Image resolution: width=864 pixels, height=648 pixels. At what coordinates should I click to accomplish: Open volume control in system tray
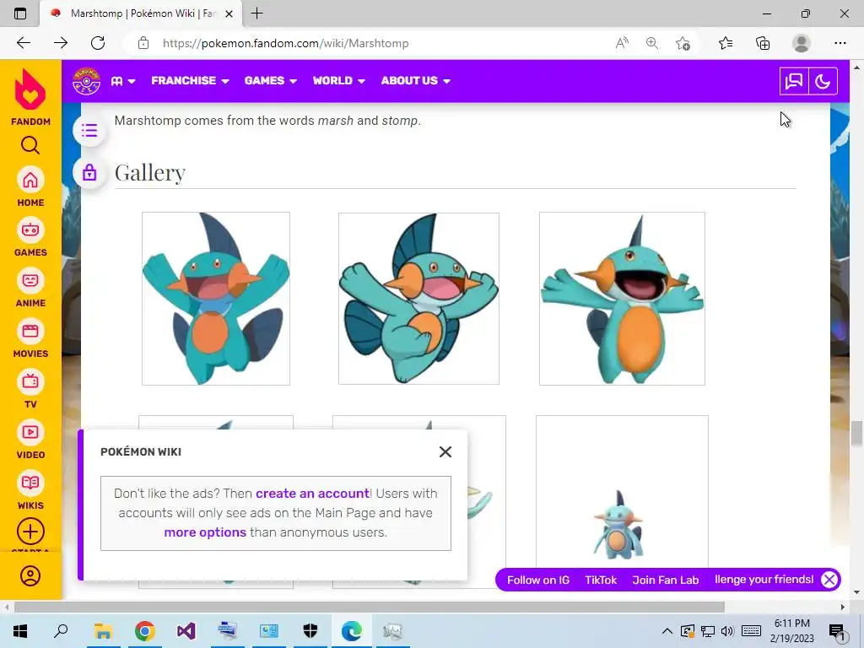click(x=727, y=631)
